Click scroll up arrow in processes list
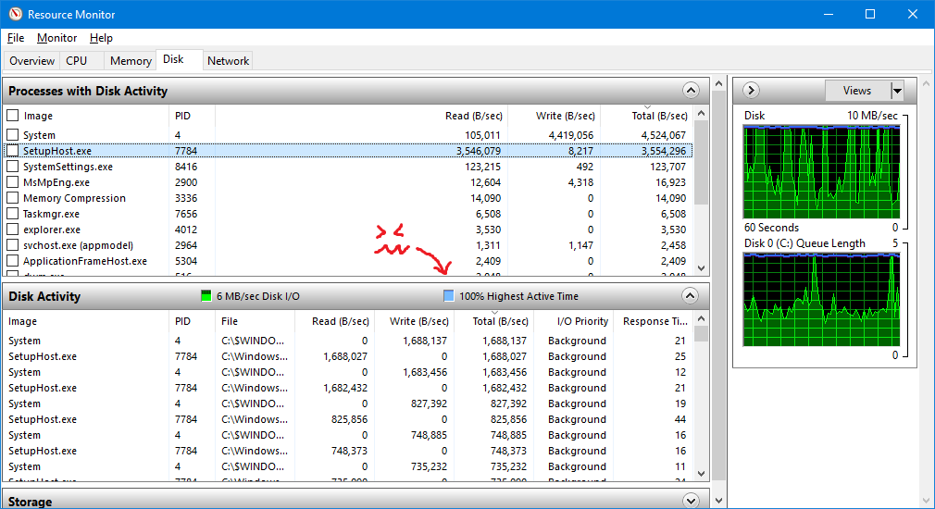935x509 pixels. (x=702, y=113)
